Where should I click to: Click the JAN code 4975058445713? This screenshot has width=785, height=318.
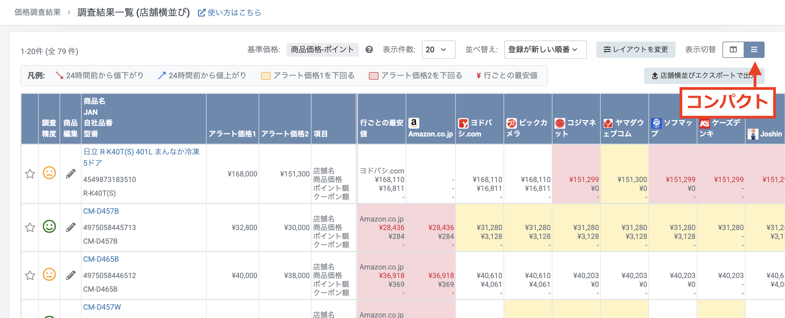tap(109, 228)
